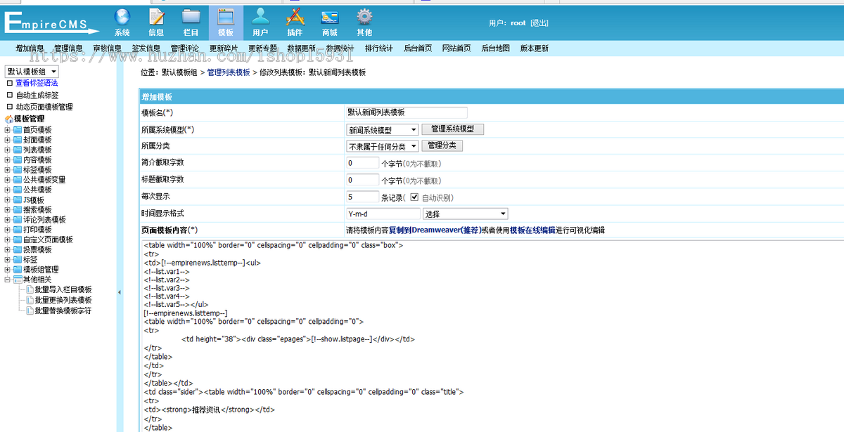
Task: Click the 批量替换模板字符 page icon
Action: click(30, 310)
